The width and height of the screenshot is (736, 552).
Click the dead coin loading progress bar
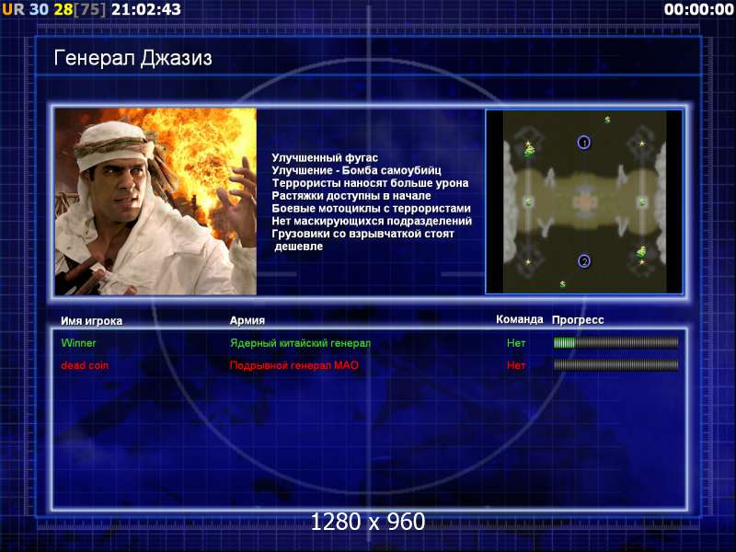pos(615,365)
